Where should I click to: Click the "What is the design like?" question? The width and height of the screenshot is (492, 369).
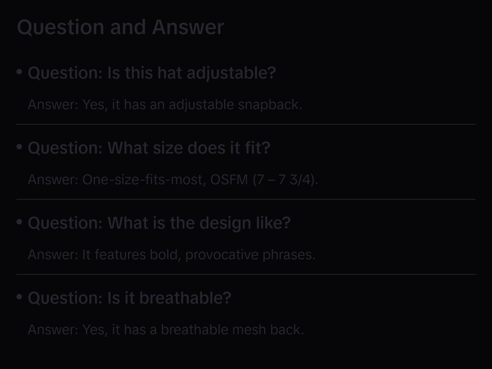[159, 223]
